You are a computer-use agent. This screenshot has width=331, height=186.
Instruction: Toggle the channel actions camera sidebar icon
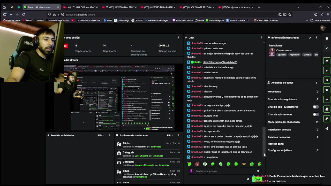point(327,109)
